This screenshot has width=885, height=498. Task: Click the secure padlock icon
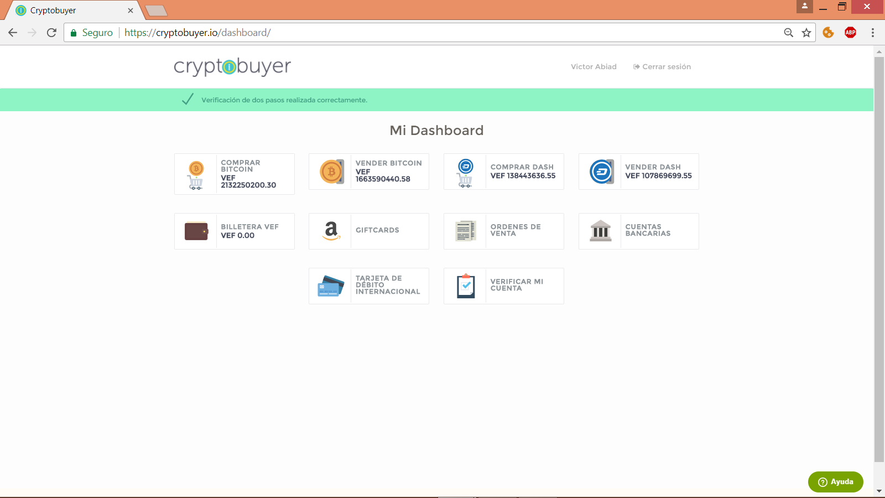pyautogui.click(x=73, y=33)
